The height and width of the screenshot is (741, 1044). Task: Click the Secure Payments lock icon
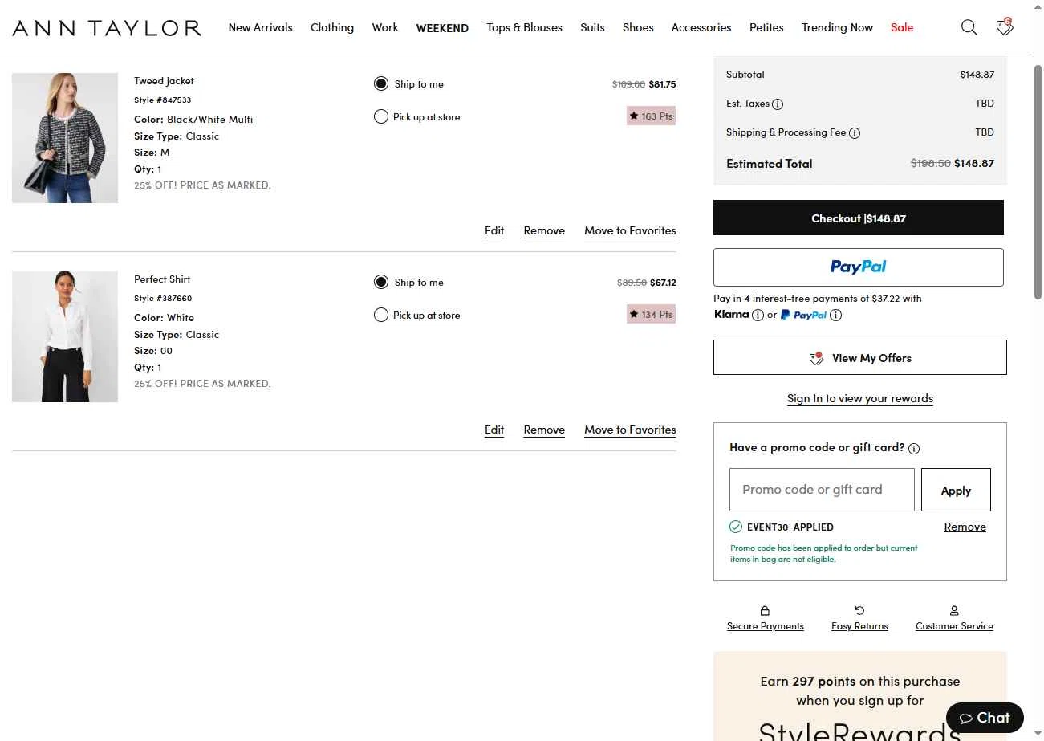click(765, 611)
